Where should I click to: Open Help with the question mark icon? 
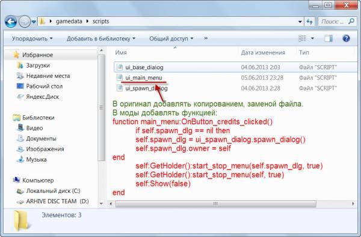pos(346,39)
